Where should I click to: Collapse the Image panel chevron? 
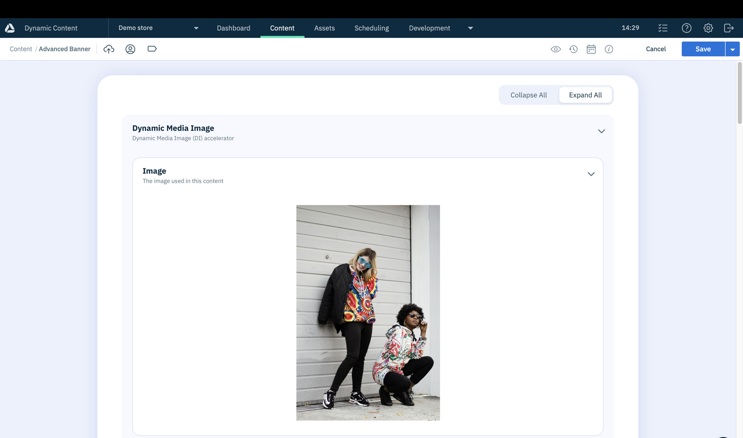[x=591, y=174]
